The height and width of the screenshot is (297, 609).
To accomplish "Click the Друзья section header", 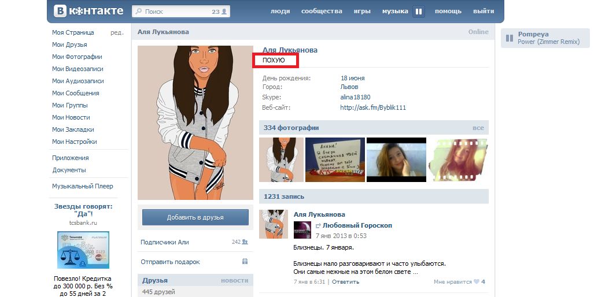I will (x=155, y=280).
